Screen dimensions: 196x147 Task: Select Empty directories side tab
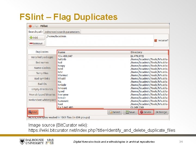42,89
